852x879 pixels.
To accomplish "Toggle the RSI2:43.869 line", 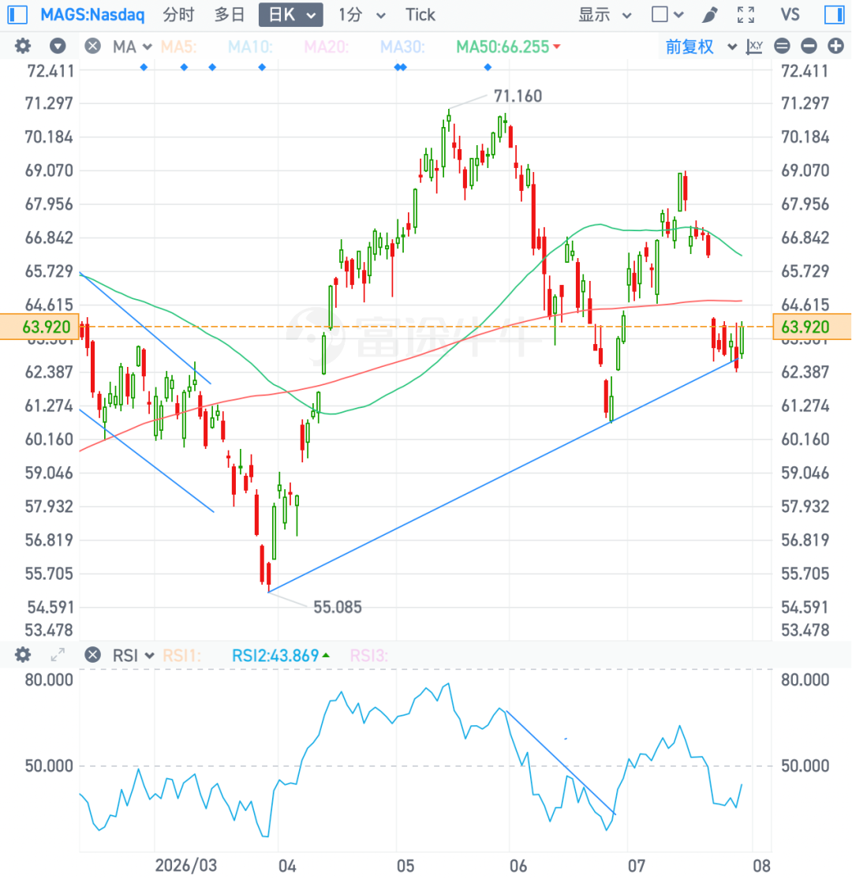I will pos(281,656).
